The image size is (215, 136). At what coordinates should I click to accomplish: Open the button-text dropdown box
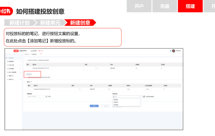coord(126,97)
